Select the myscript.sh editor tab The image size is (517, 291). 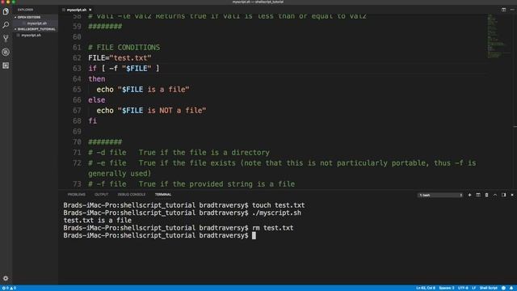(x=77, y=10)
